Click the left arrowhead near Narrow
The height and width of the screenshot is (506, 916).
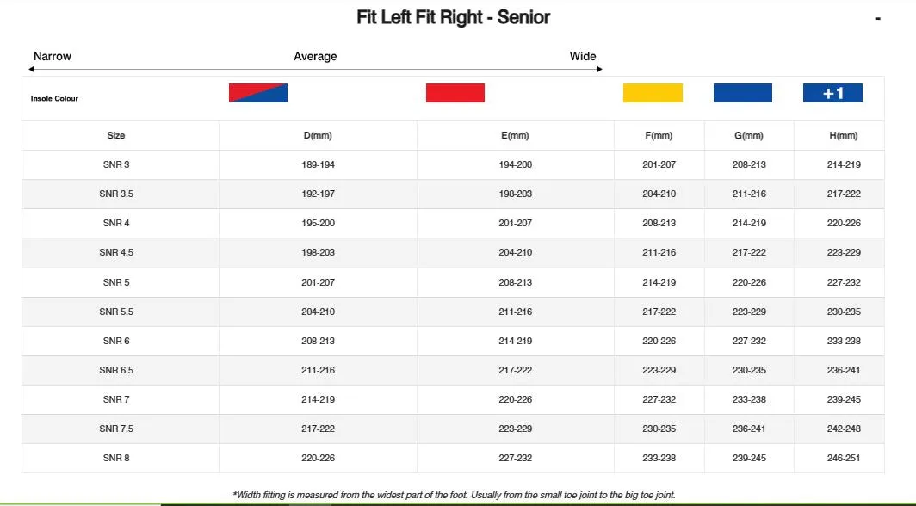[32, 69]
